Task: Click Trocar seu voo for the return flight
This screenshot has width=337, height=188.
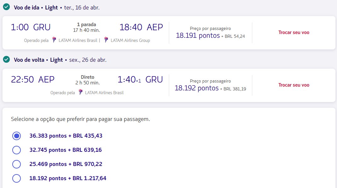Action: click(294, 85)
